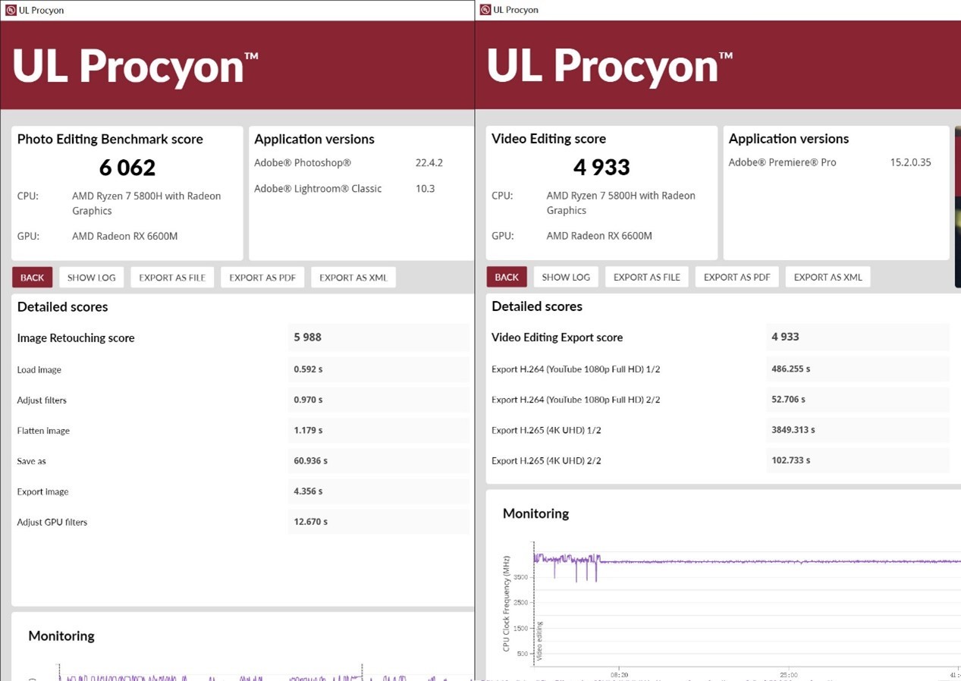Go back from the Video Editing results

[507, 277]
